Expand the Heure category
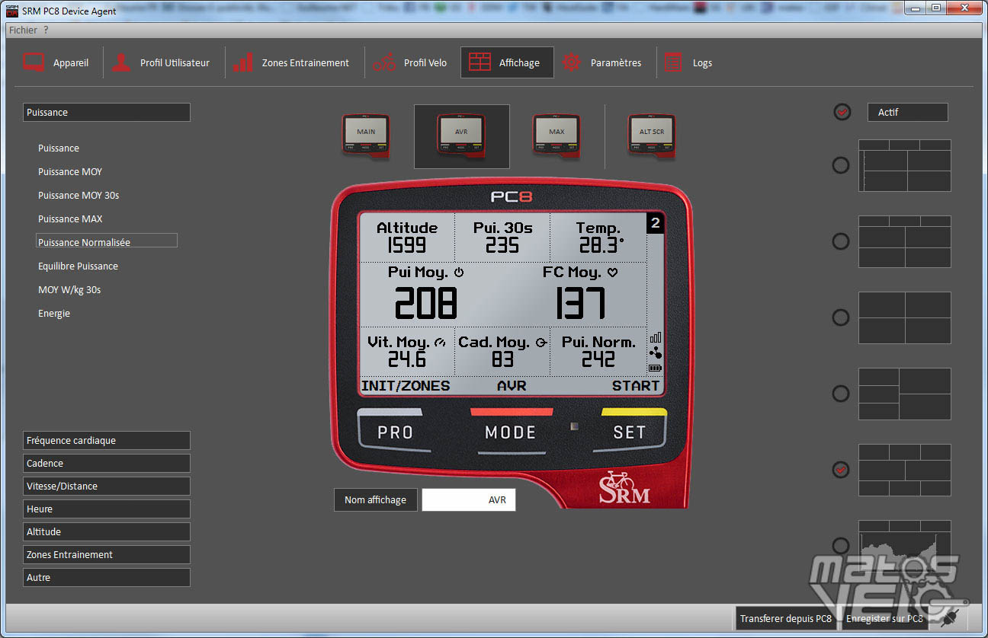 [107, 509]
